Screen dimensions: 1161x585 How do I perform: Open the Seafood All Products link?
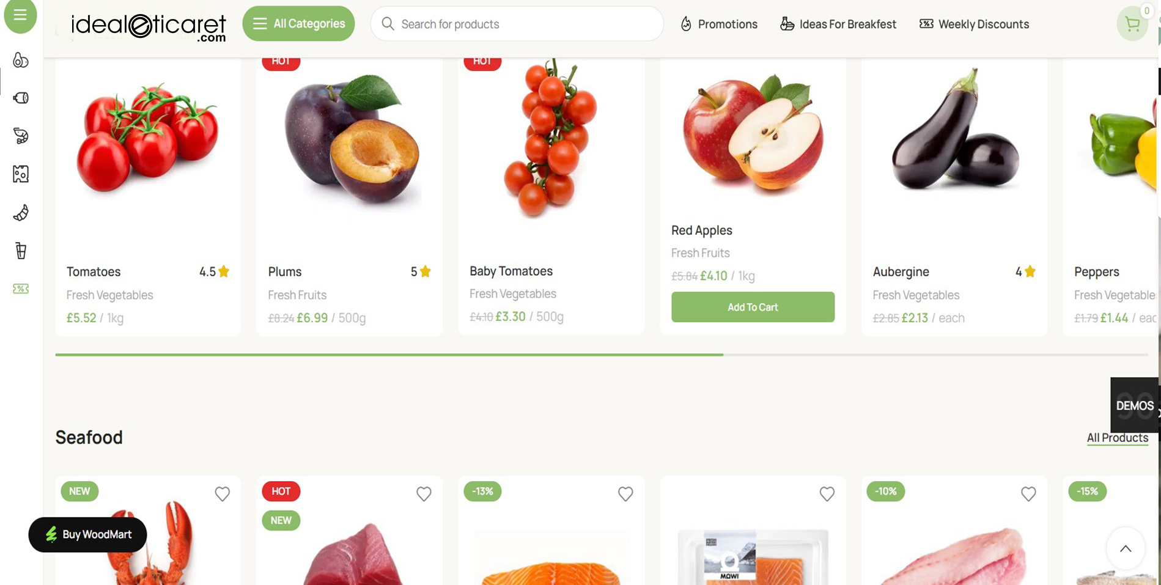(x=1118, y=438)
